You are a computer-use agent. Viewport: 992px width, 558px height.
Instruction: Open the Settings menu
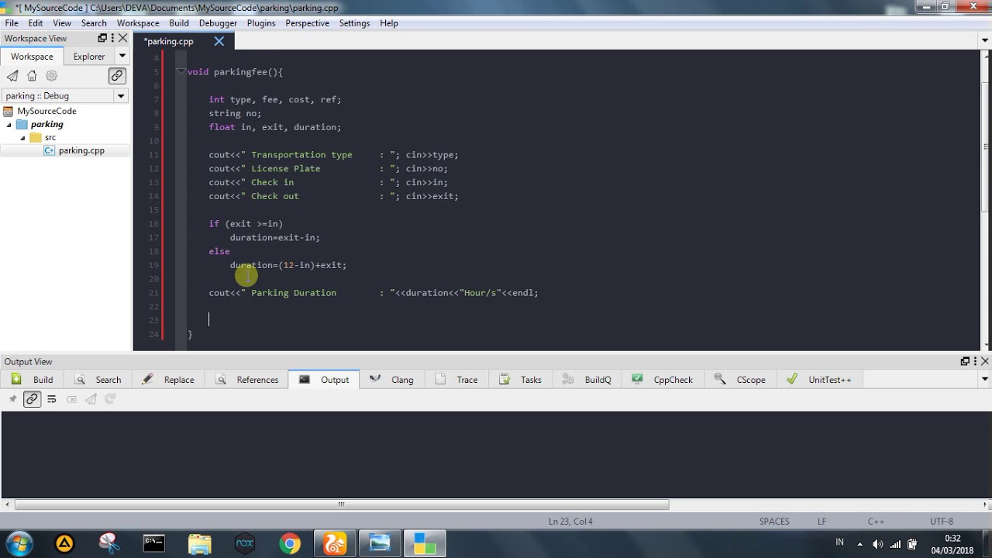pos(354,23)
